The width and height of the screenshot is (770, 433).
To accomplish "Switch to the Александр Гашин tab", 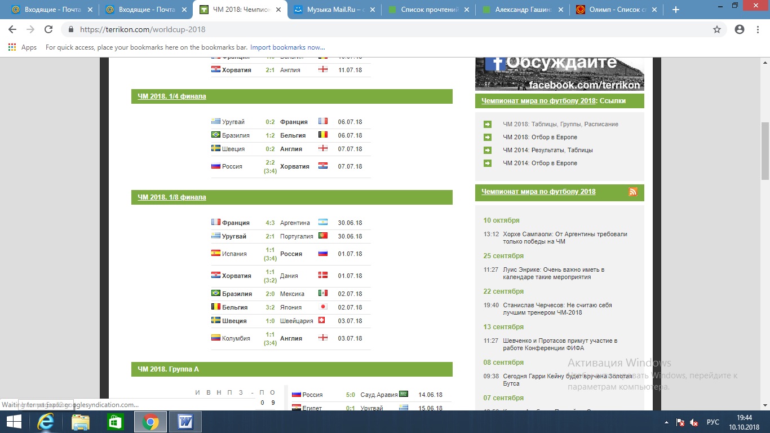I will pos(521,10).
